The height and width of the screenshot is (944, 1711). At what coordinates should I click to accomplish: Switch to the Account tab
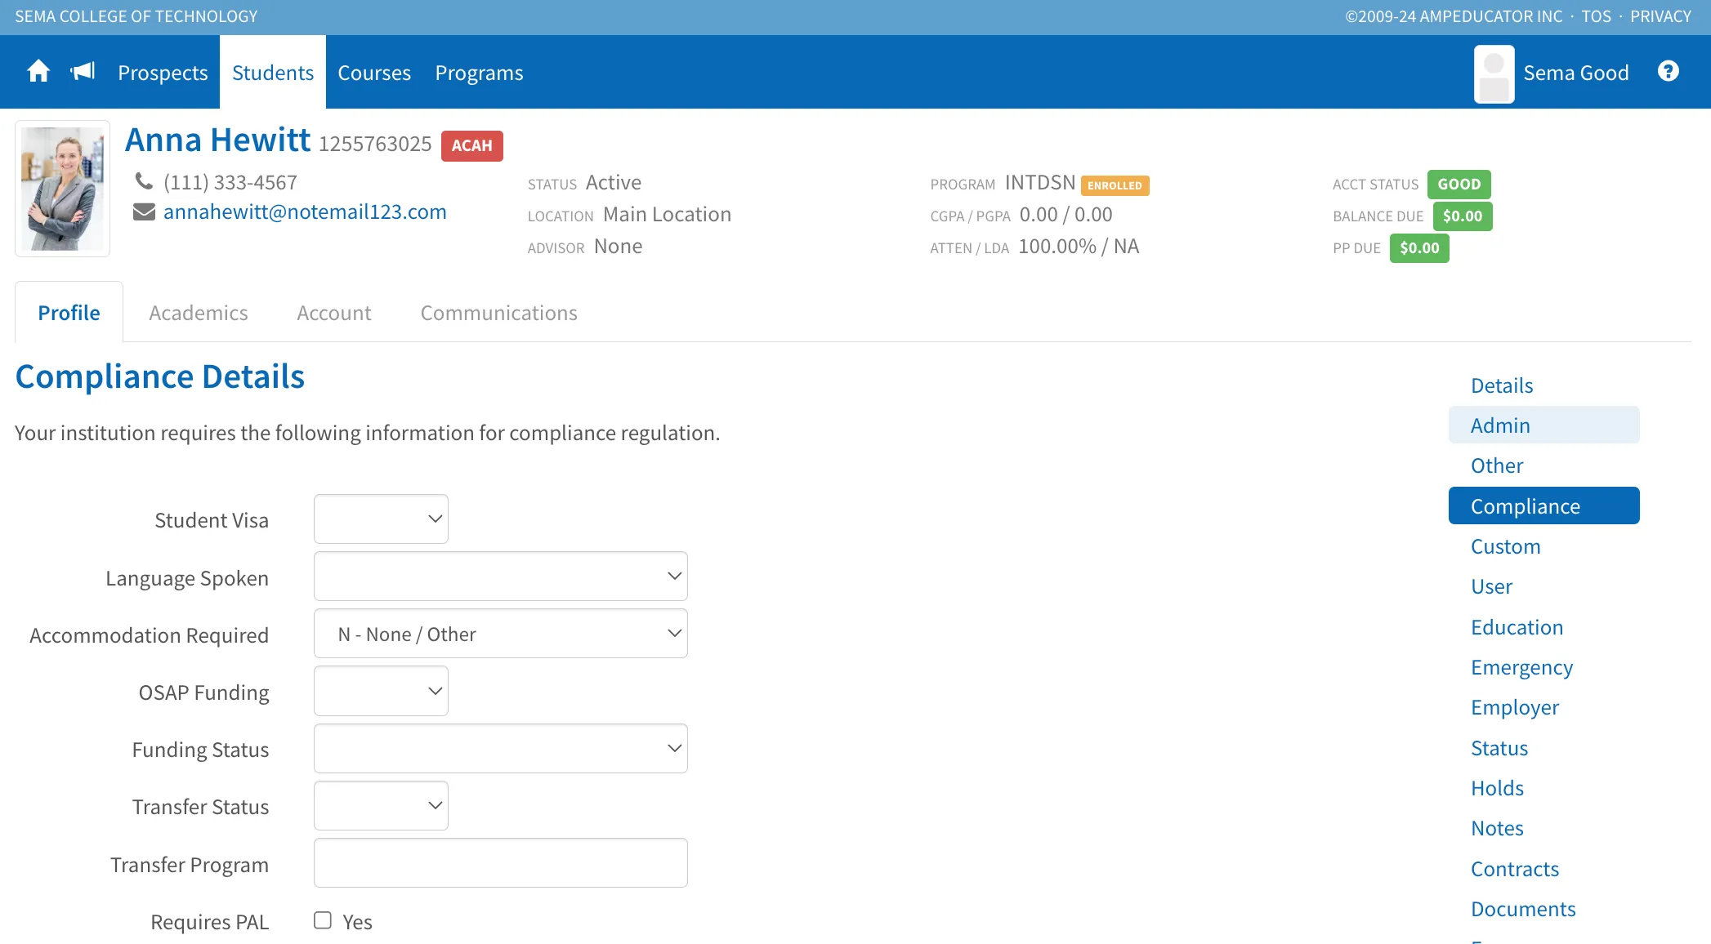coord(334,313)
